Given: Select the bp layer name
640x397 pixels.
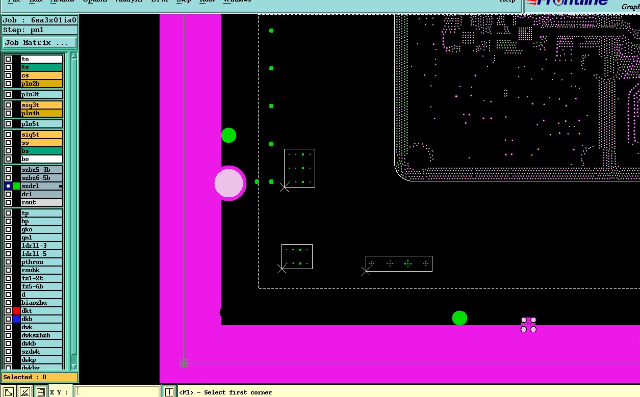Looking at the screenshot, I should 42,221.
